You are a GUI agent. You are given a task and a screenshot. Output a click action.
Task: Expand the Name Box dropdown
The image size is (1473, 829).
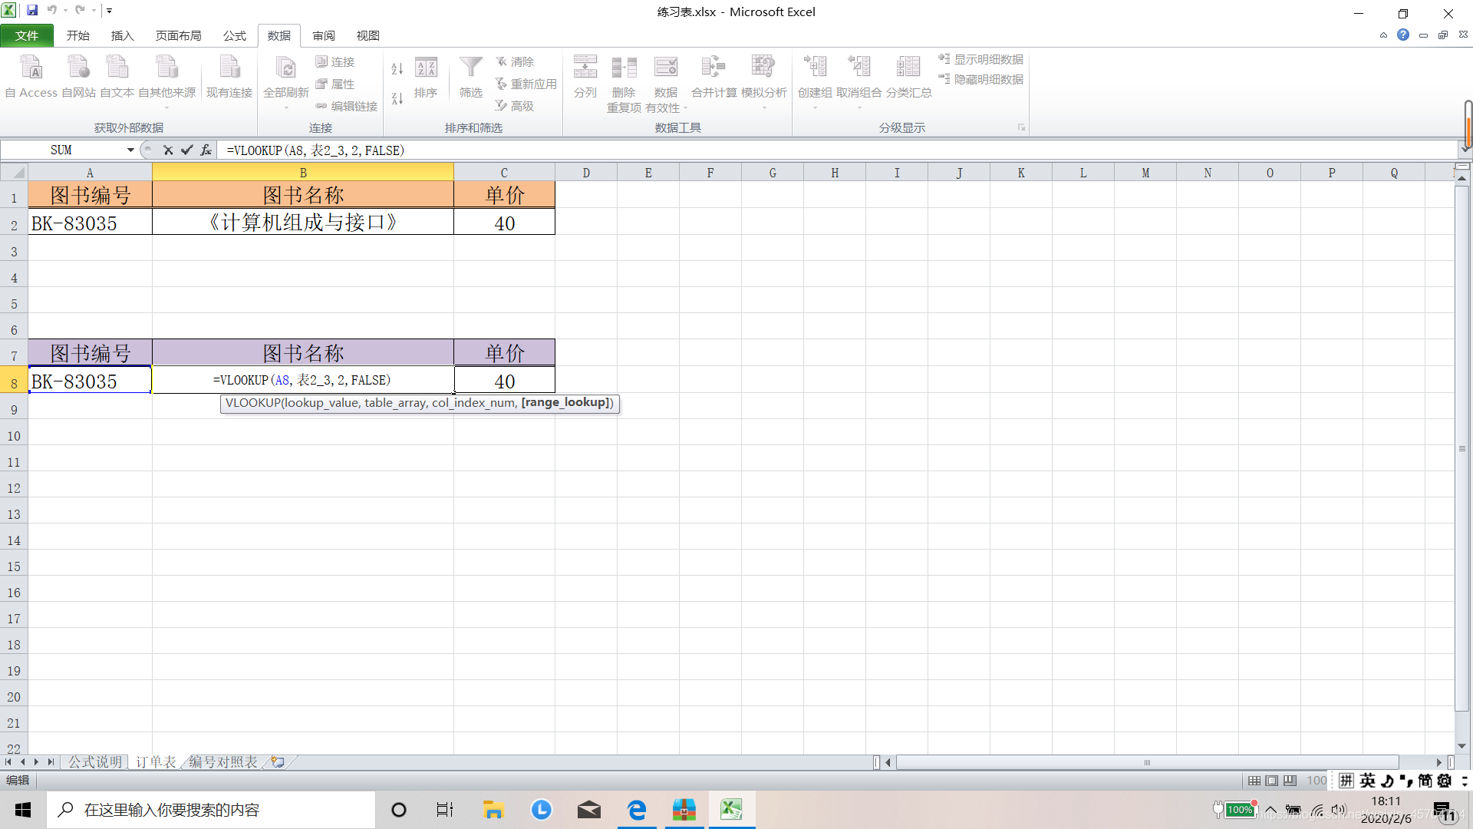(x=130, y=150)
